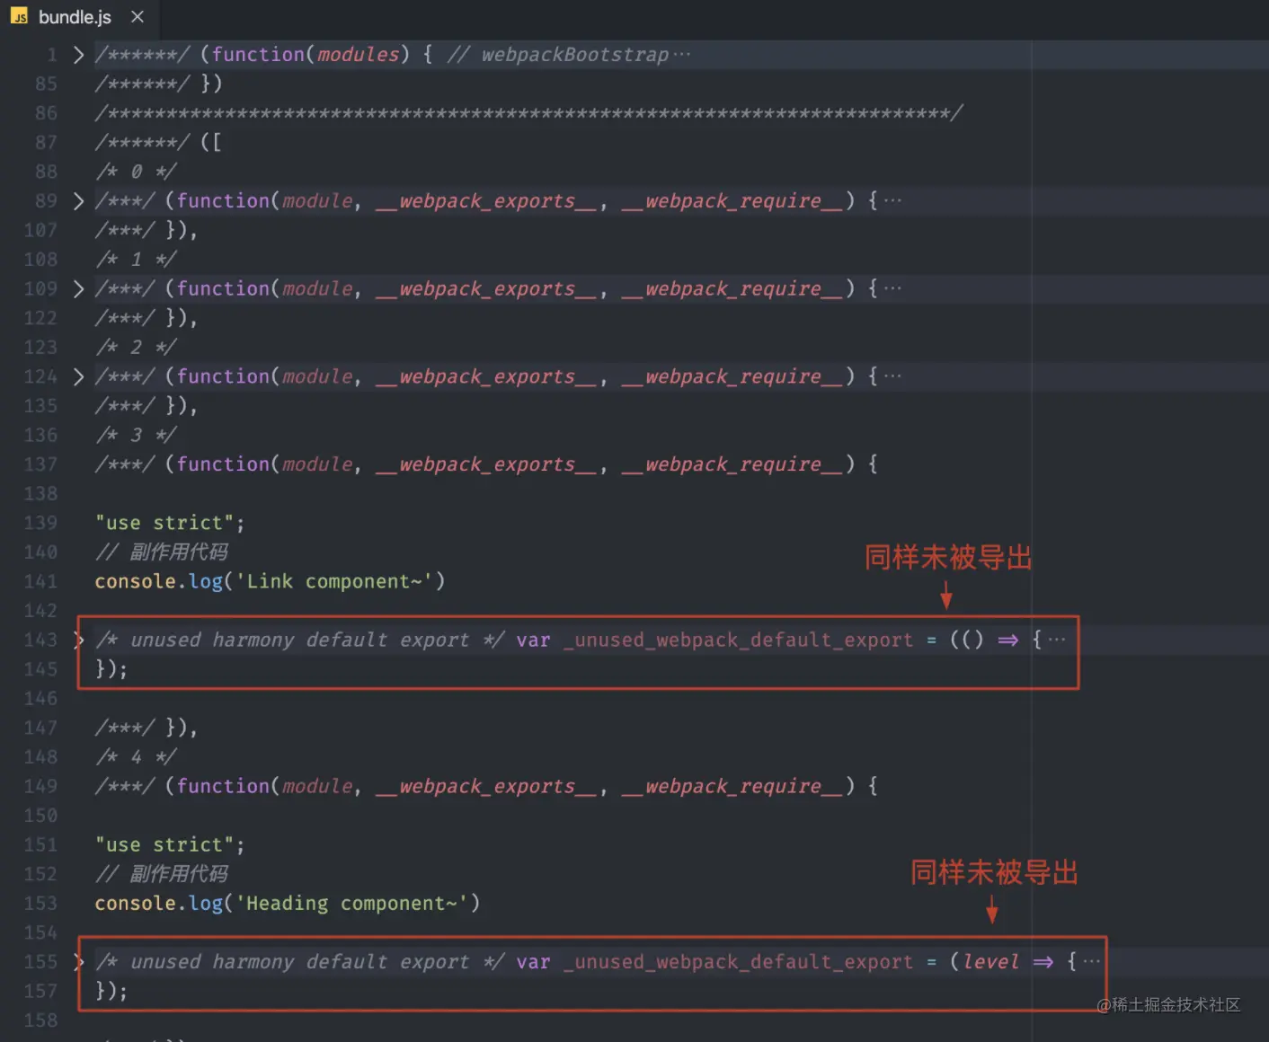The width and height of the screenshot is (1269, 1042).
Task: Click the folded-code ellipsis ending line 89
Action: 892,201
